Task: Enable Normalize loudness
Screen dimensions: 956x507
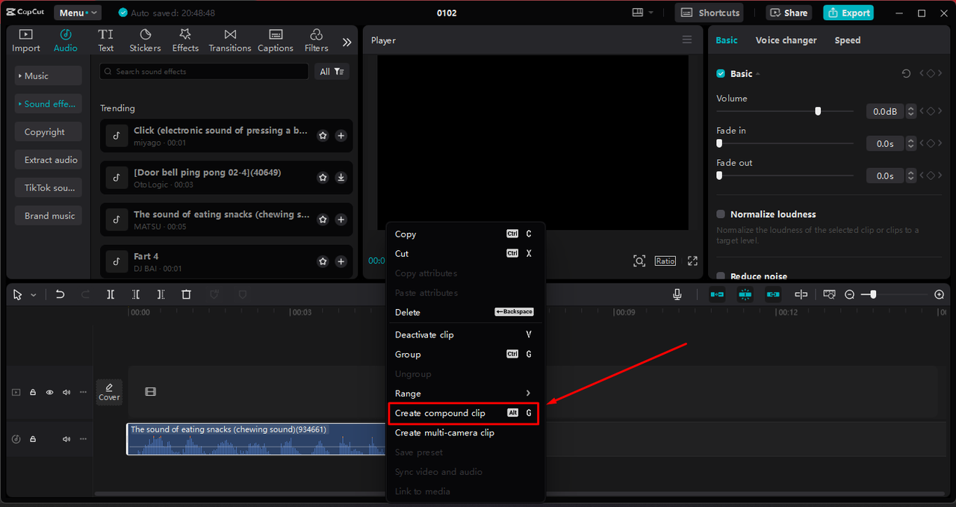Action: pyautogui.click(x=721, y=214)
